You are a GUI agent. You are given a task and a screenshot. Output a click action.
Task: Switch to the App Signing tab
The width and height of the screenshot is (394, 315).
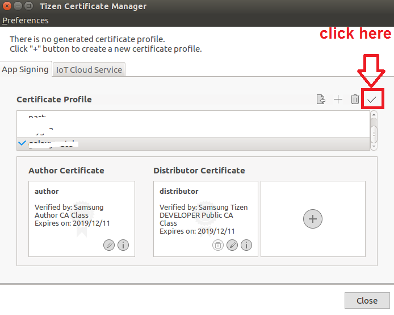26,69
